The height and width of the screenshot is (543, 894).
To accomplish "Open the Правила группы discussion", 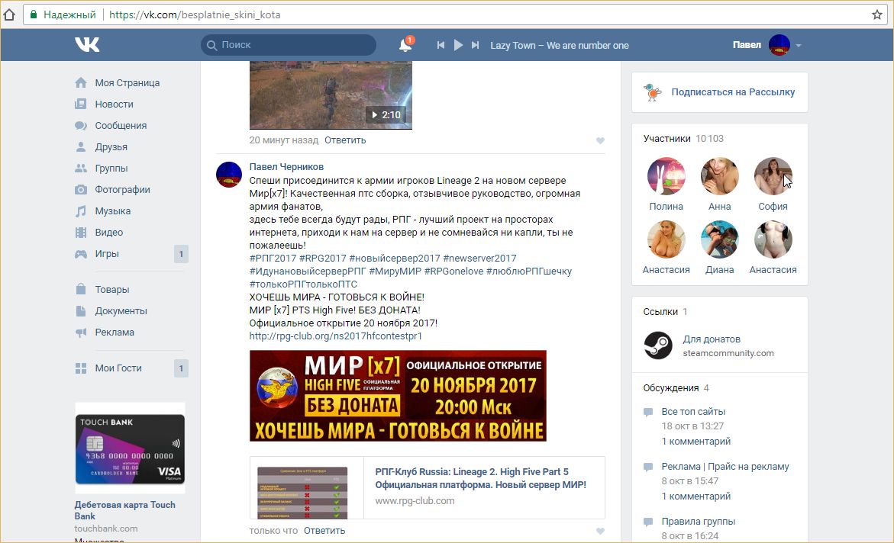I will tap(698, 522).
